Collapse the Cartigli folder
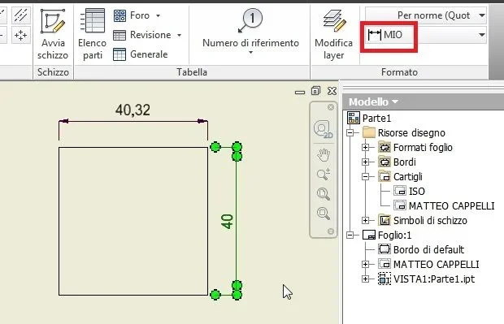 point(365,176)
